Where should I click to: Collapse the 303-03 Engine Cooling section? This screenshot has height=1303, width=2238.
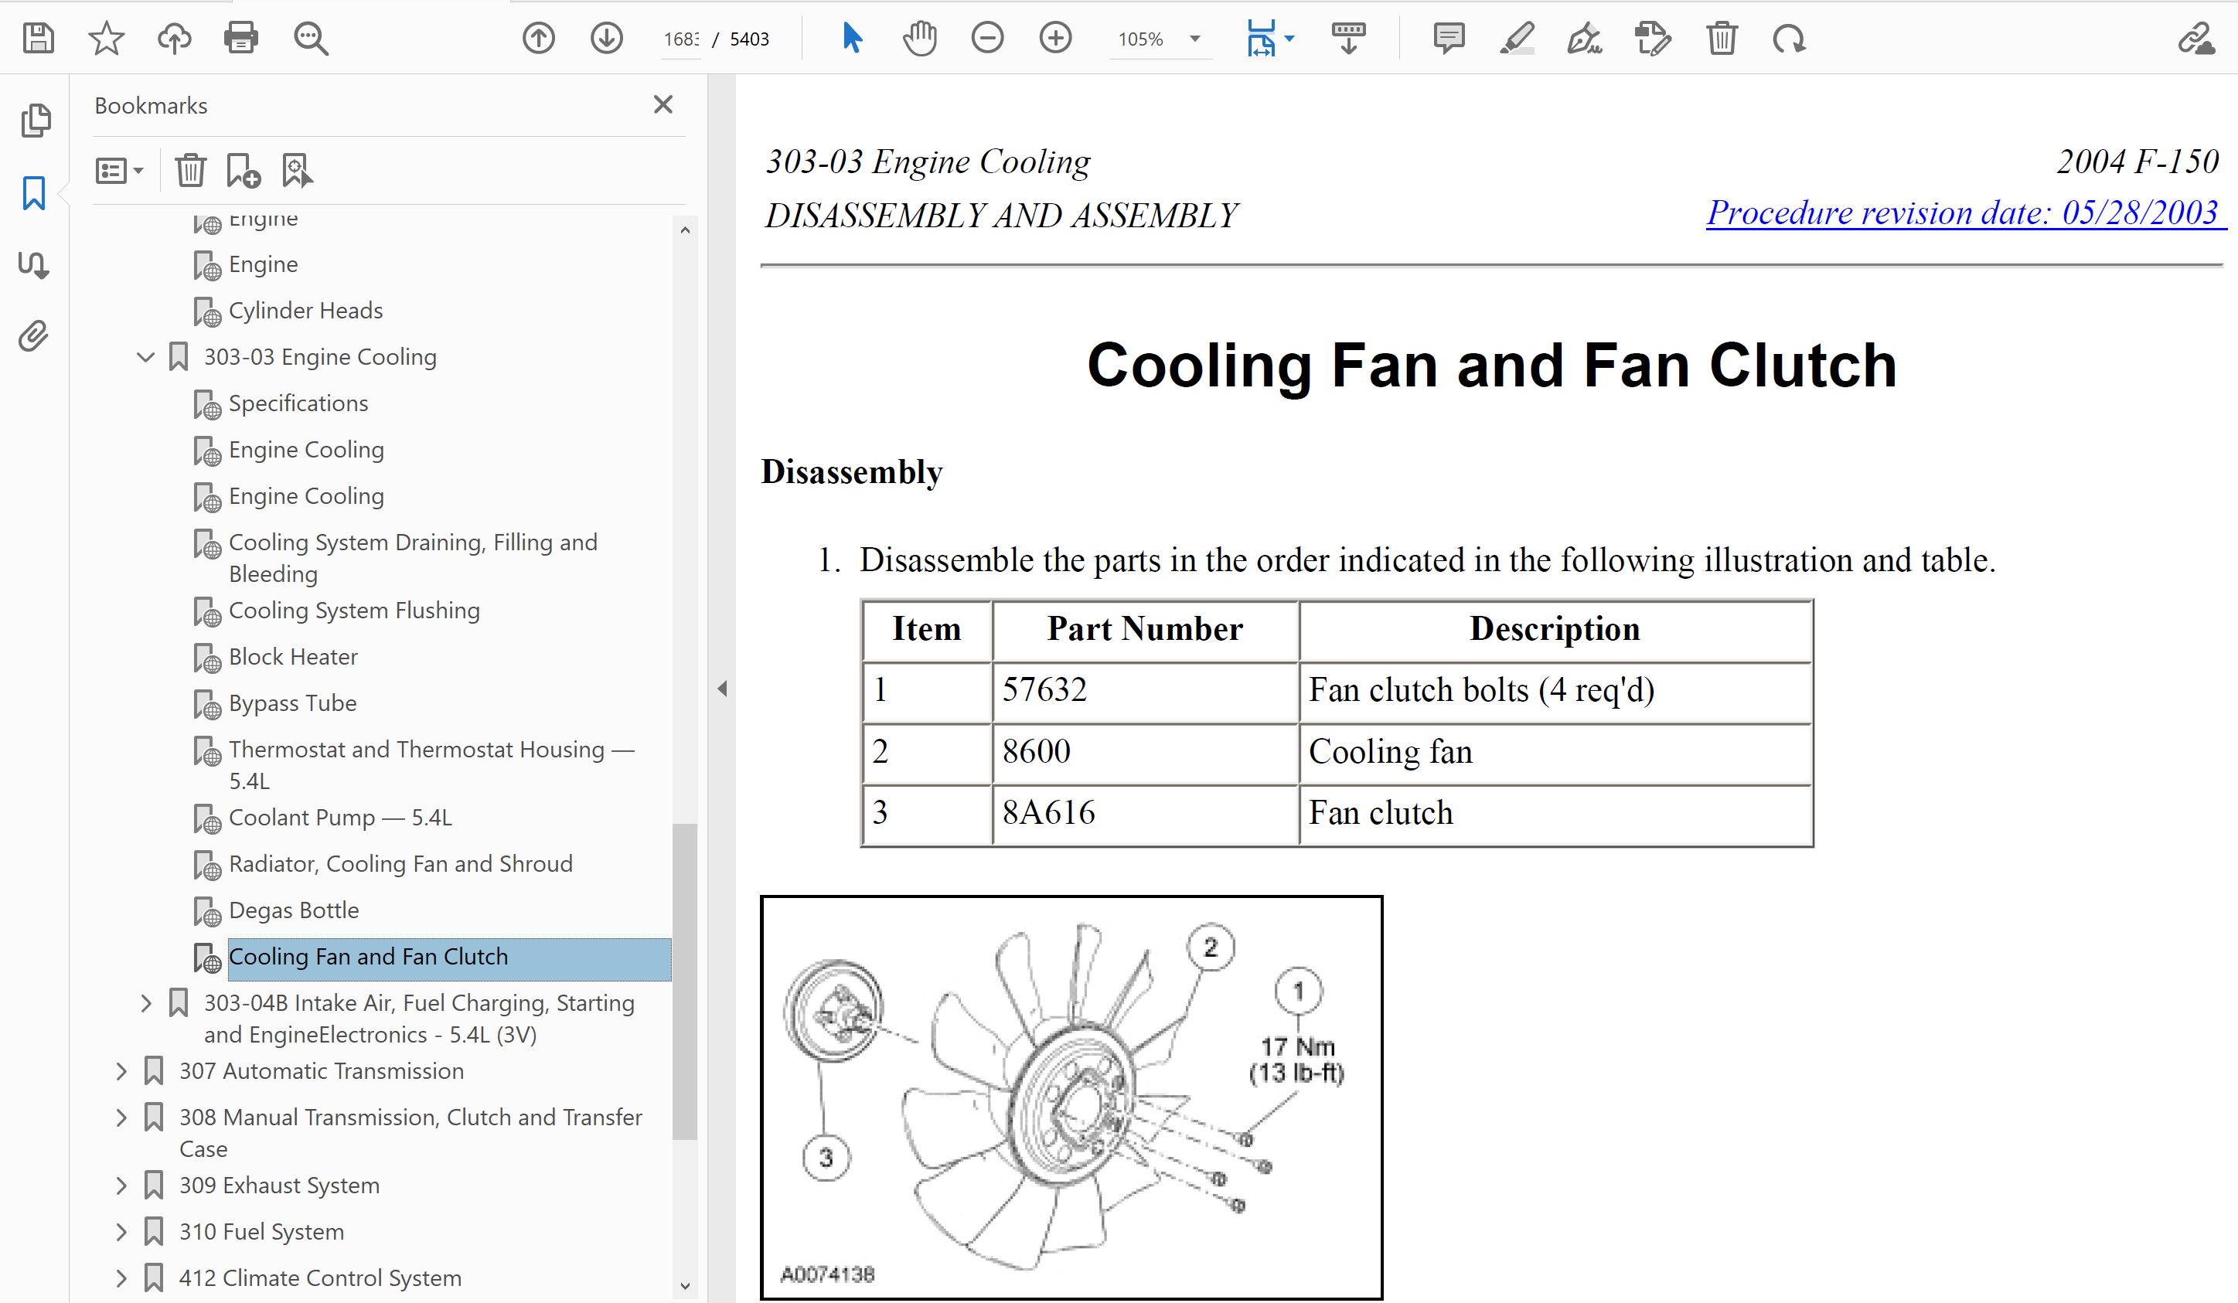[145, 357]
